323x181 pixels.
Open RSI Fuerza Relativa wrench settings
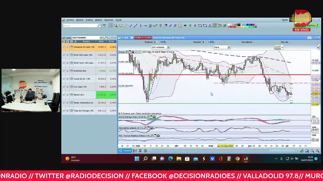pyautogui.click(x=152, y=136)
